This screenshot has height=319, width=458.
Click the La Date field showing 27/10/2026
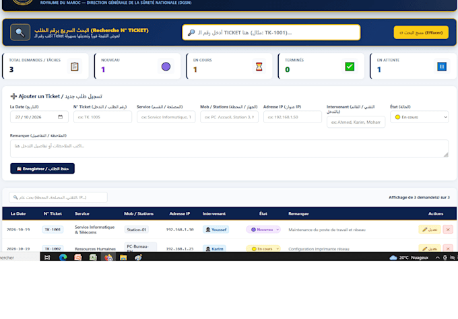[x=39, y=117]
